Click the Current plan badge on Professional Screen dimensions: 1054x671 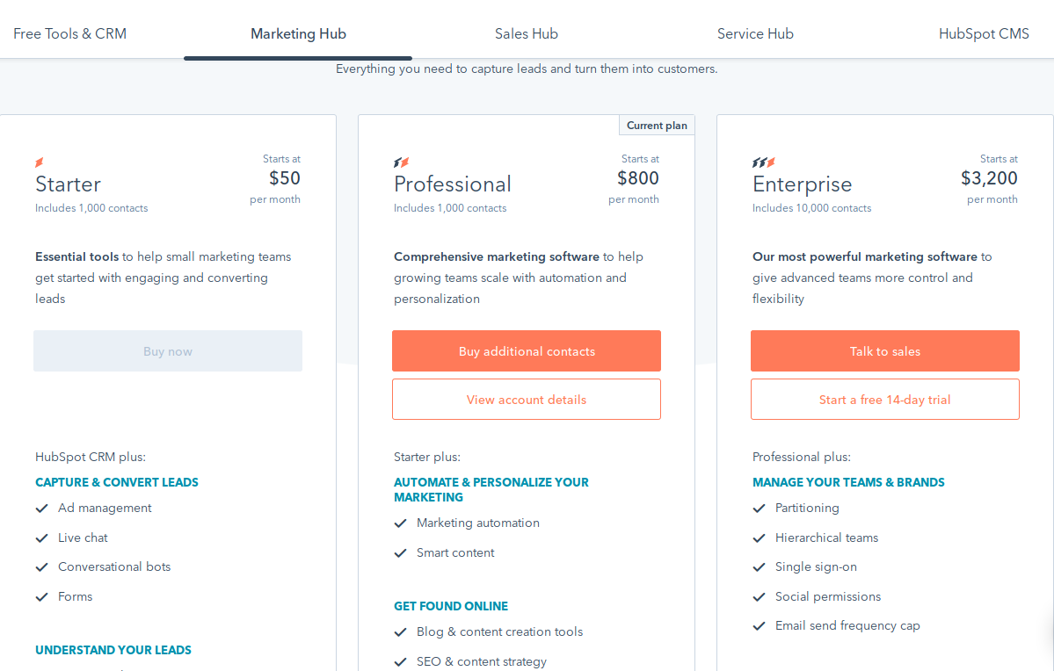pyautogui.click(x=657, y=126)
